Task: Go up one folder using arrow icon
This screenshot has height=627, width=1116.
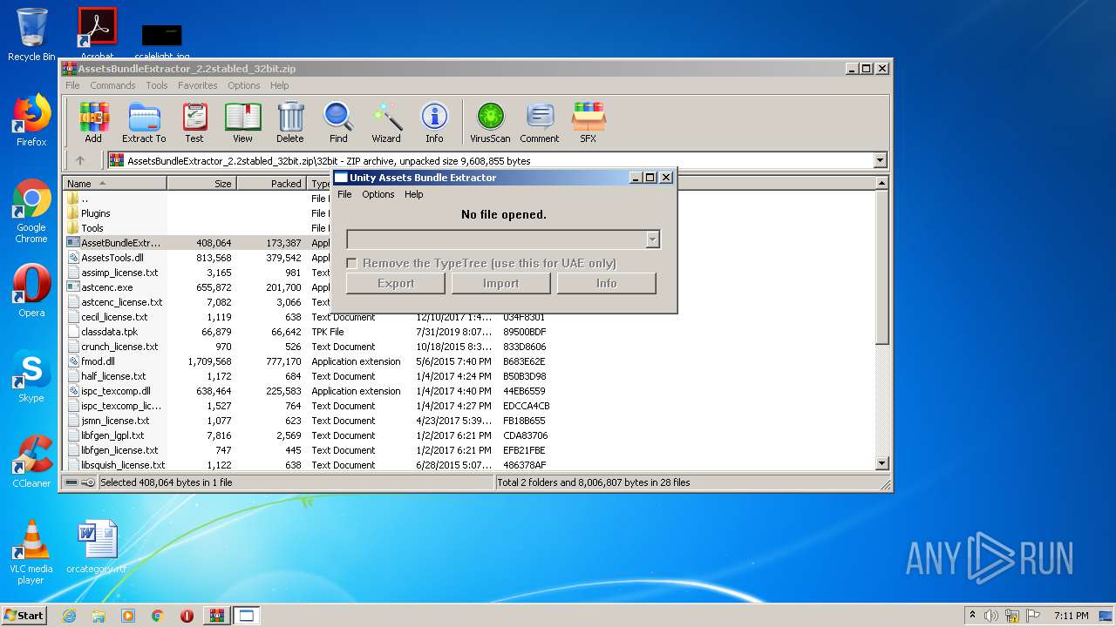Action: click(x=80, y=160)
